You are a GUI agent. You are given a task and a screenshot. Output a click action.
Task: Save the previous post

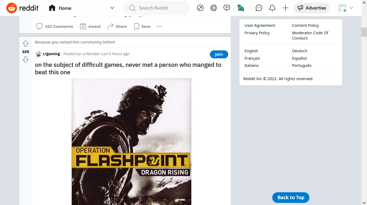point(142,27)
